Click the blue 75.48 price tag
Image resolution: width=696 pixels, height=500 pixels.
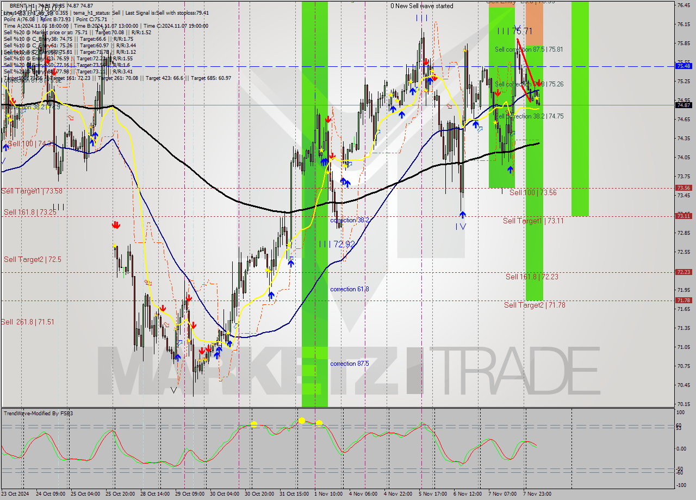[x=683, y=66]
